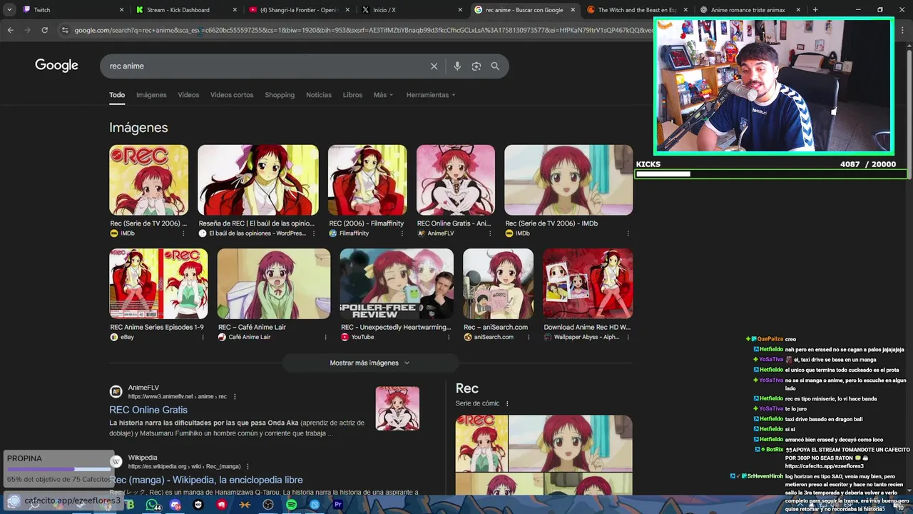The width and height of the screenshot is (913, 514).
Task: Select the Videos search filter
Action: [188, 95]
